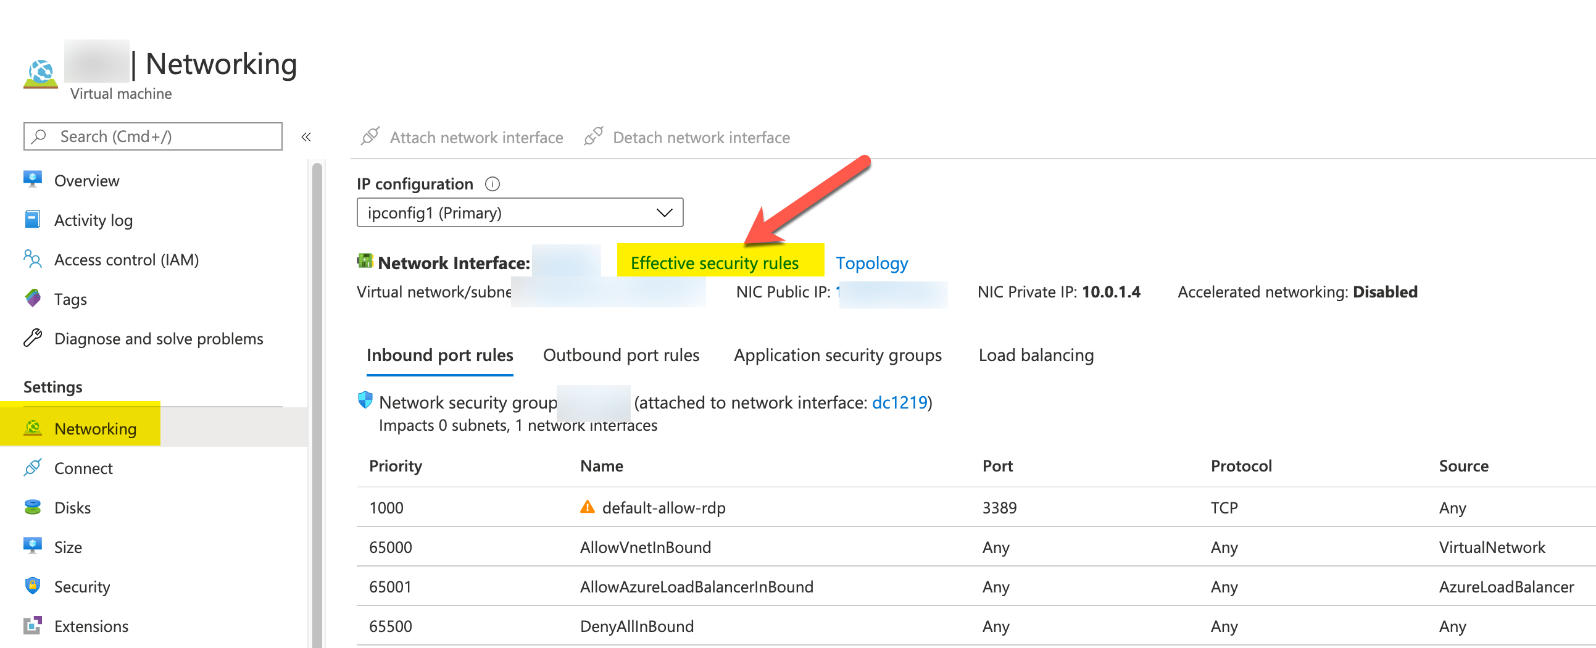Click the IP configuration info icon

pyautogui.click(x=493, y=184)
